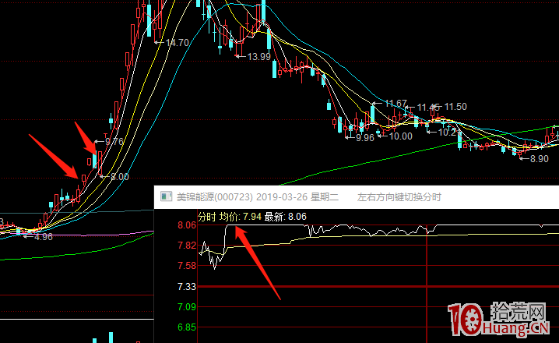The height and width of the screenshot is (343, 559).
Task: Click the intraday popup window icon
Action: pos(166,196)
